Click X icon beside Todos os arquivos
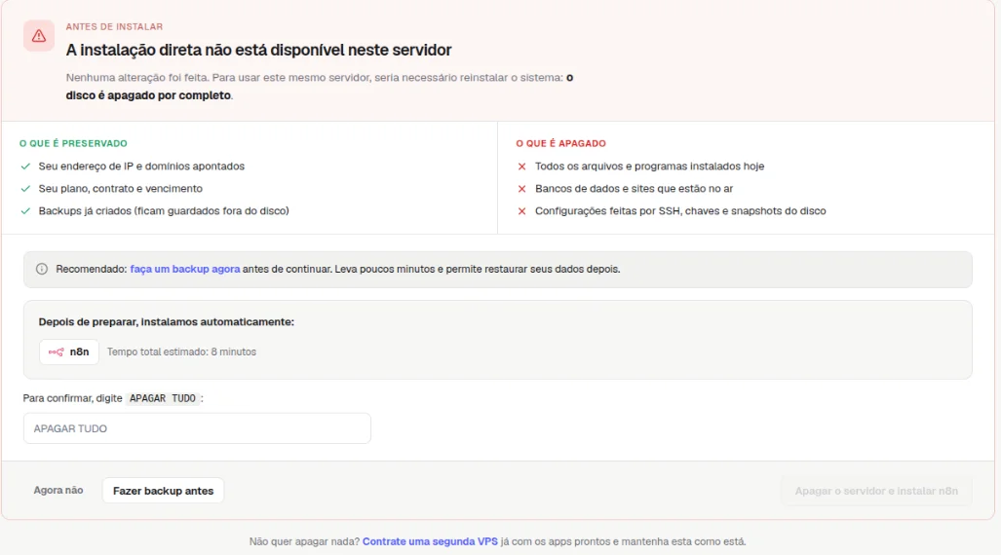 pyautogui.click(x=521, y=166)
